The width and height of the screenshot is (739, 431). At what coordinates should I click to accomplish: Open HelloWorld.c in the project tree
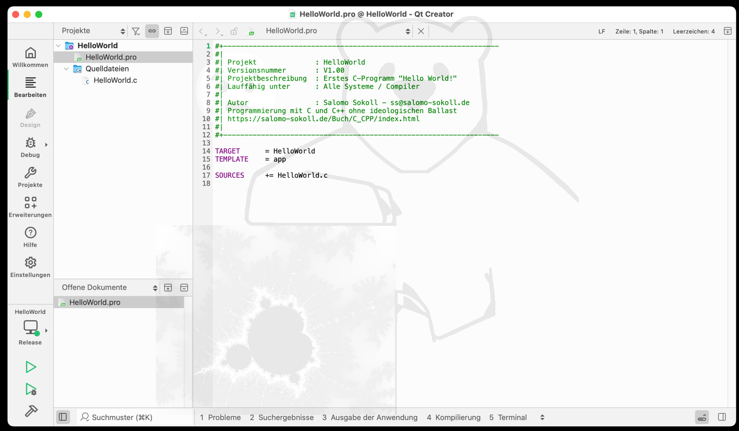click(115, 80)
